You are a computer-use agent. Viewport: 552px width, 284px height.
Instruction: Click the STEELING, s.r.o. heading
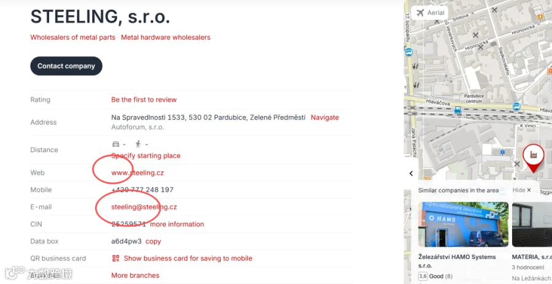pos(101,17)
